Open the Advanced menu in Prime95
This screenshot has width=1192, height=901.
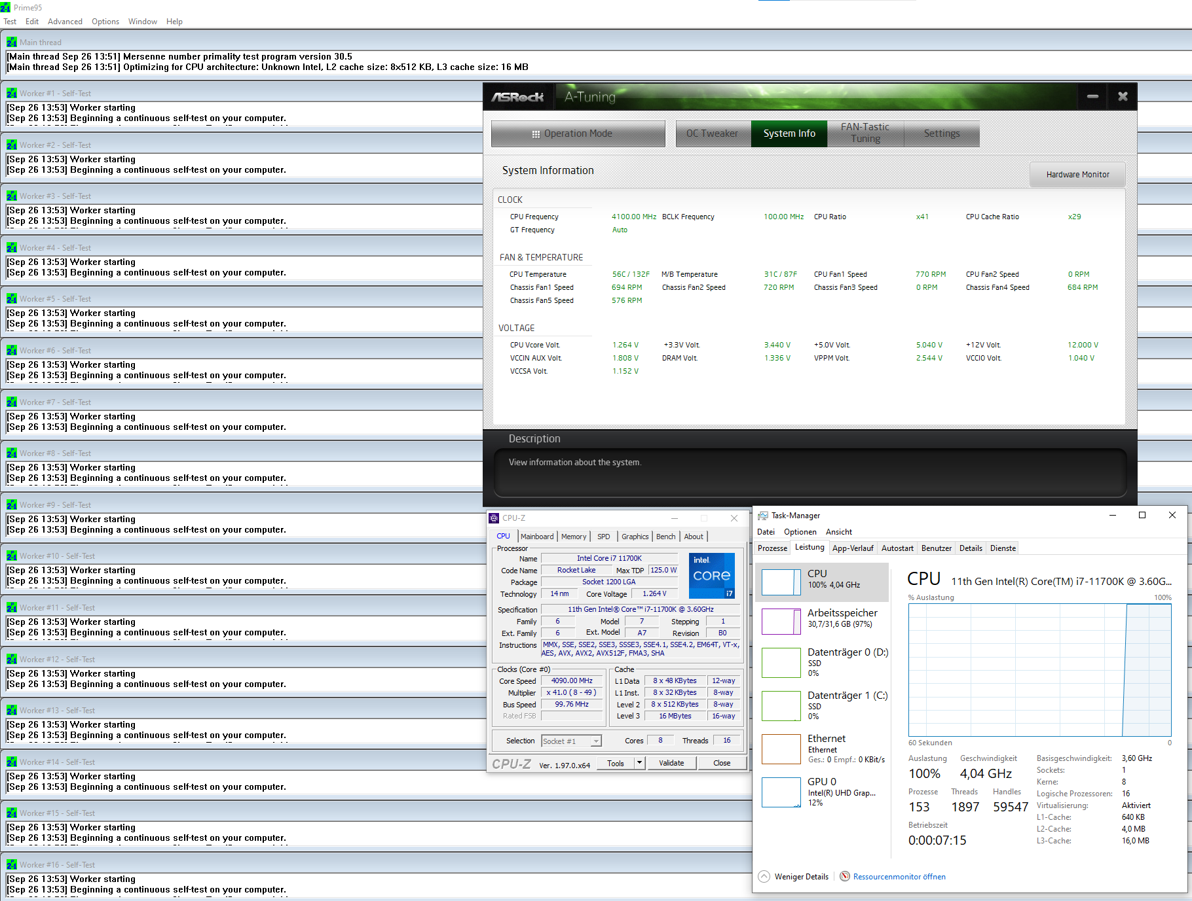click(65, 22)
